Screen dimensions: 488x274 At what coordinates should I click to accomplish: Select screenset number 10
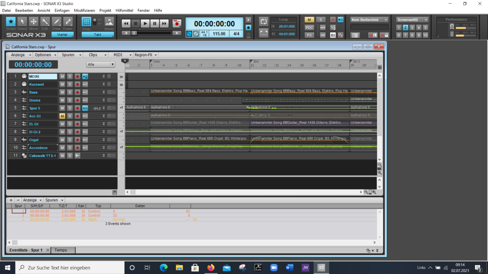[425, 35]
